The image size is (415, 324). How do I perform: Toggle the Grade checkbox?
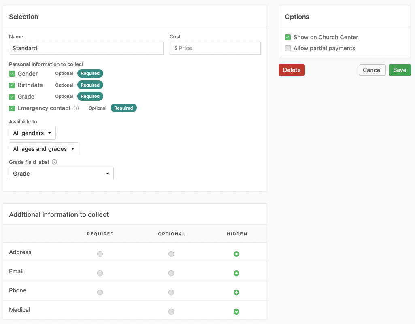pos(12,97)
